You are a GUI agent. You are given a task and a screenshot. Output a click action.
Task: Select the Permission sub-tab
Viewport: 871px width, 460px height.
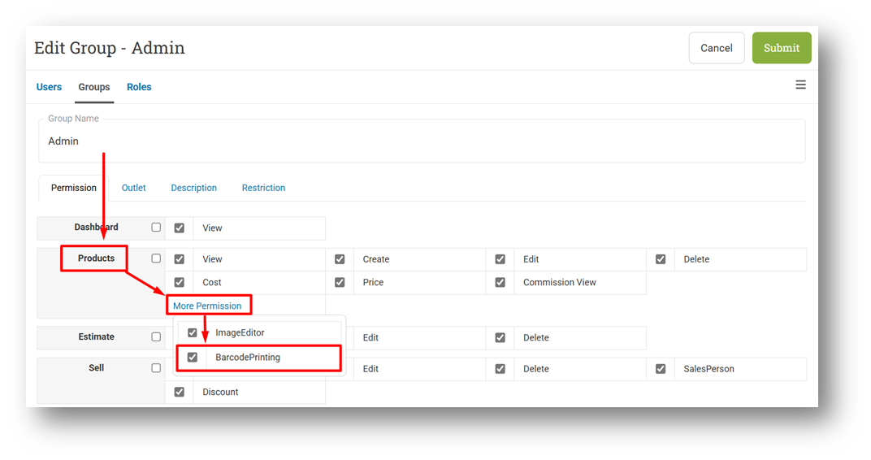[74, 188]
